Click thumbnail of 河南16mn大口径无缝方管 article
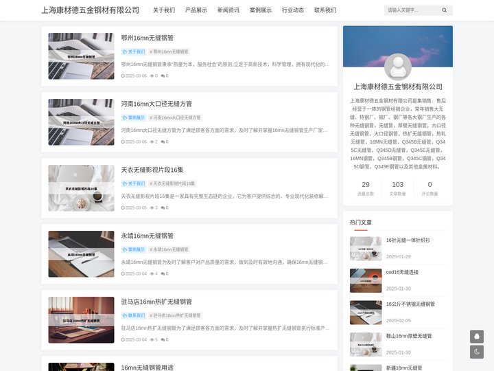This screenshot has width=494, height=371. point(81,122)
